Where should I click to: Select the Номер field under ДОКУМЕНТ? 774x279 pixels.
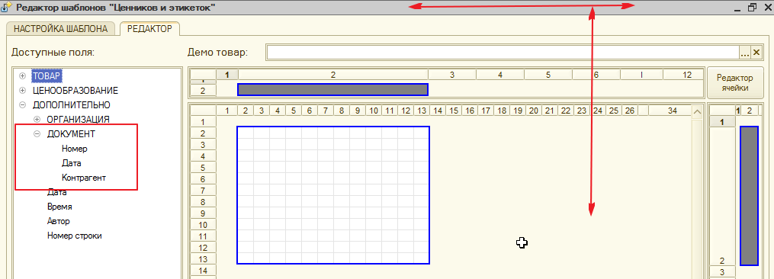coord(75,148)
